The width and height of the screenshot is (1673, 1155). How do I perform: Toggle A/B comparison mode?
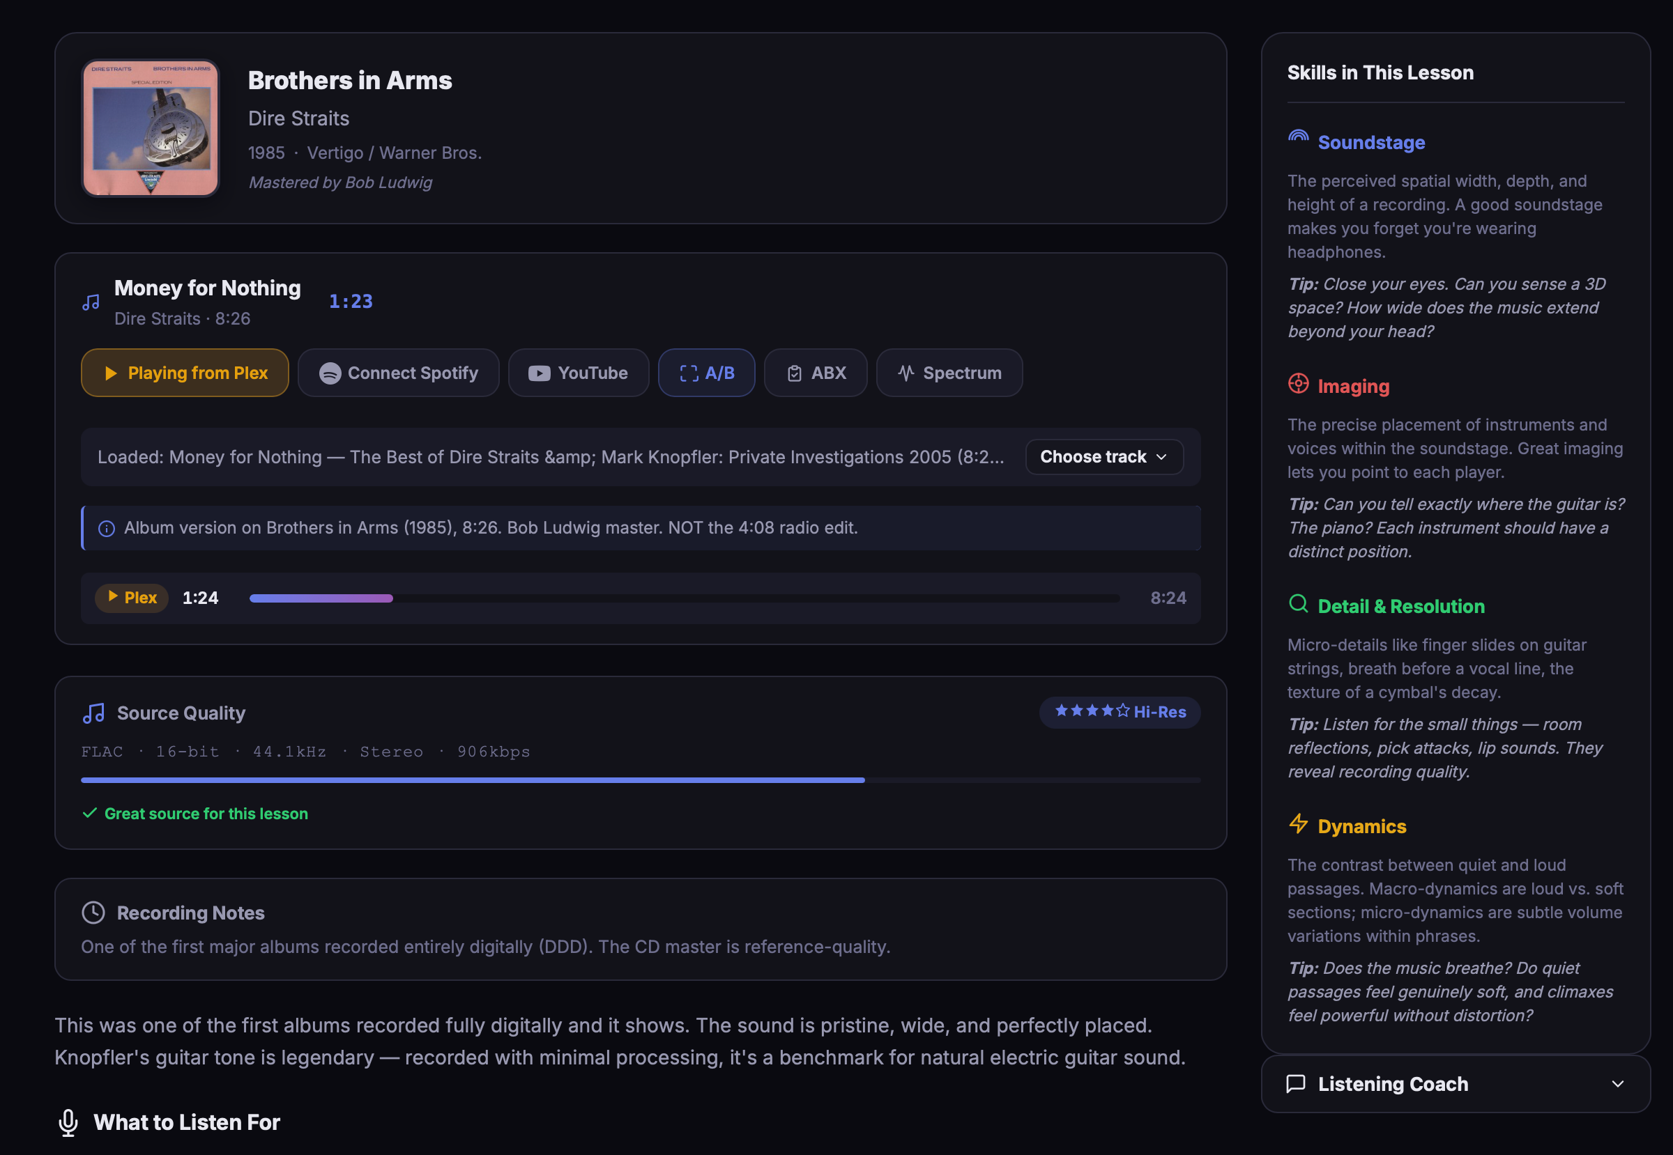click(x=707, y=373)
